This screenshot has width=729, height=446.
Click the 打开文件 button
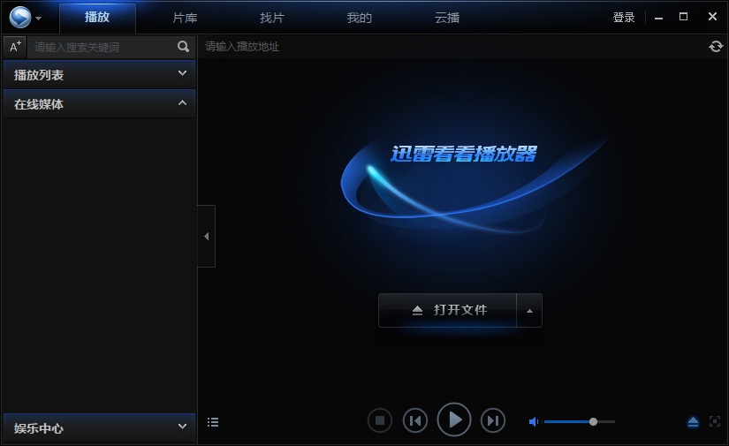(448, 310)
